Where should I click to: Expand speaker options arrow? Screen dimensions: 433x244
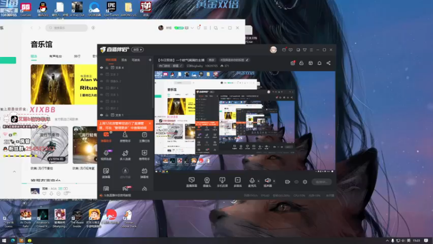(x=274, y=181)
